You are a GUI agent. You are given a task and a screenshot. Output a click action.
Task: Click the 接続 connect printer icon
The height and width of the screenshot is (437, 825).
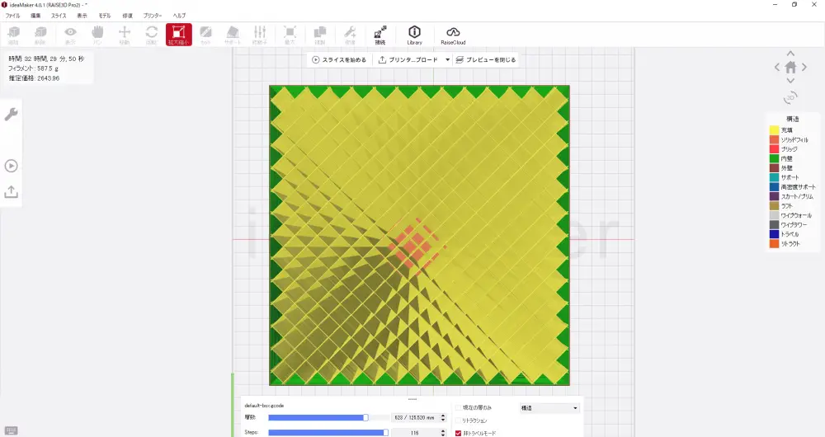click(x=379, y=34)
